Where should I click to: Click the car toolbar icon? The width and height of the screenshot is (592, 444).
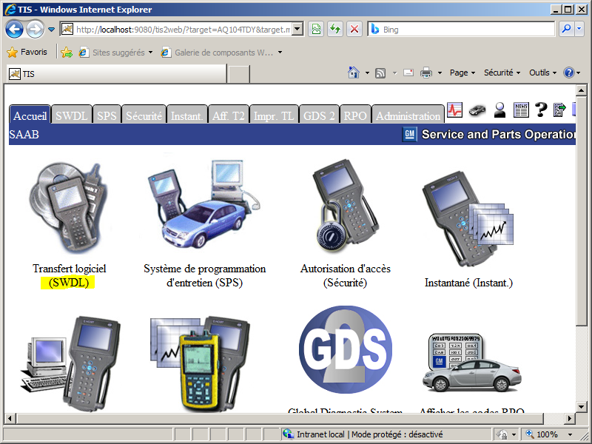point(477,110)
